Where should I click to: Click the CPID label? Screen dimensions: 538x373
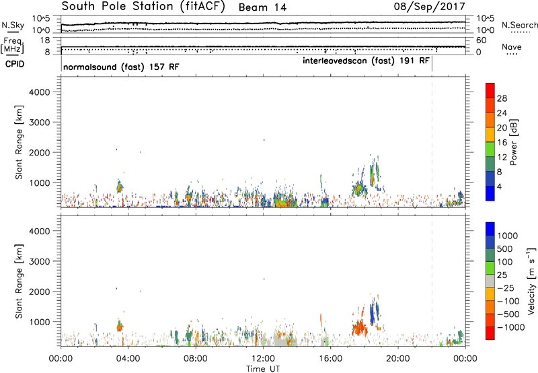(x=15, y=64)
